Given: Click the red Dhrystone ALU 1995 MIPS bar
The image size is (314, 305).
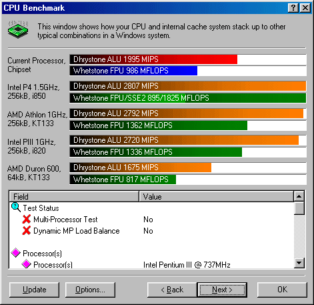Looking at the screenshot, I should [x=153, y=59].
